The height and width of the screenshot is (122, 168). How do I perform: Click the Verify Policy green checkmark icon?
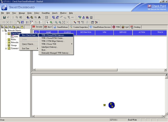coord(80,17)
